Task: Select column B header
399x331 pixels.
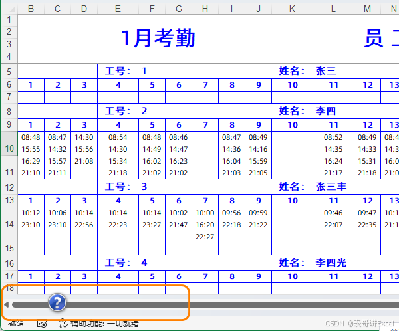Action: click(31, 9)
